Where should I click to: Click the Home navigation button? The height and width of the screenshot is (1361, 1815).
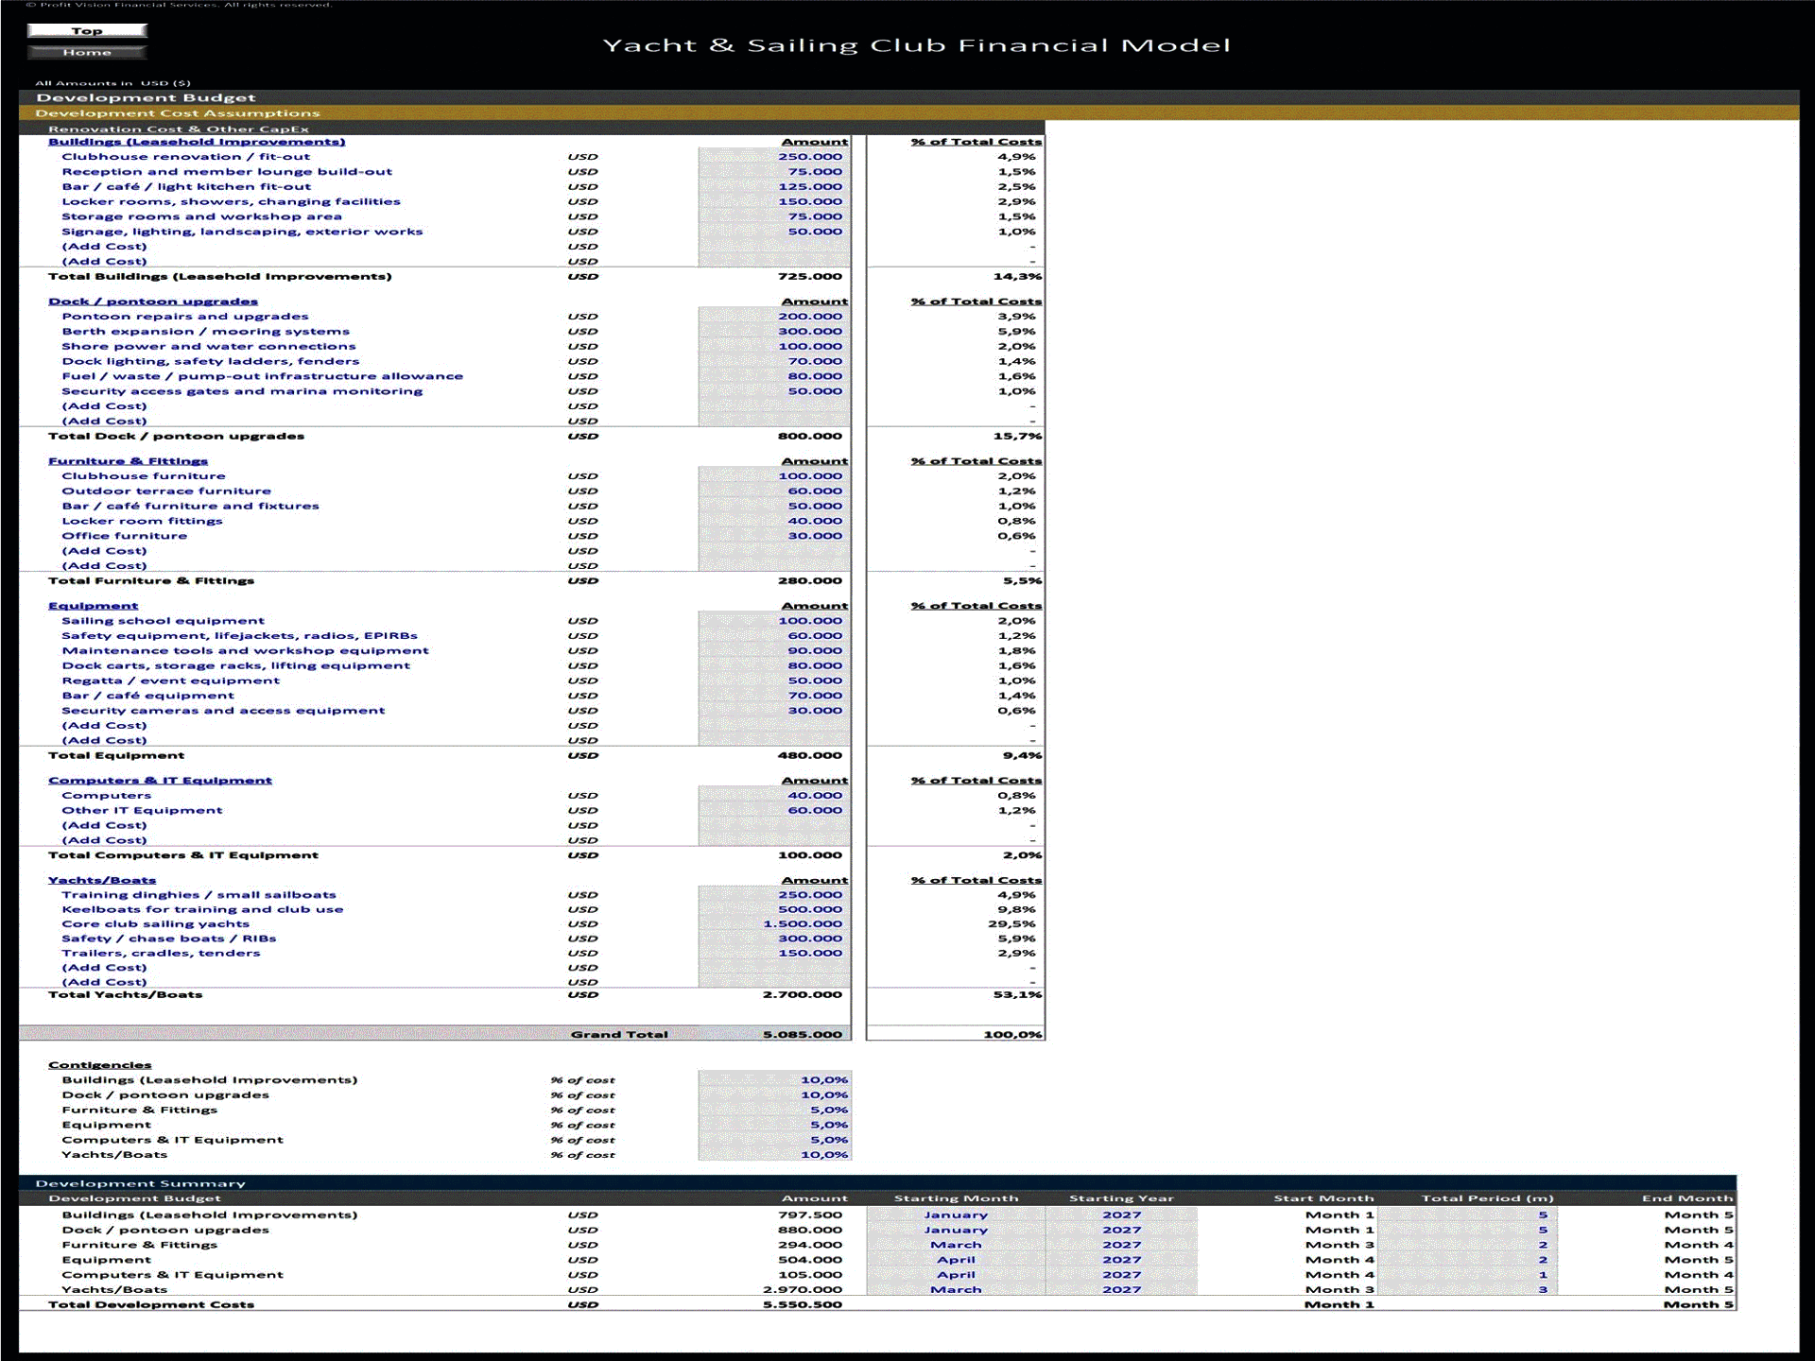pos(87,52)
